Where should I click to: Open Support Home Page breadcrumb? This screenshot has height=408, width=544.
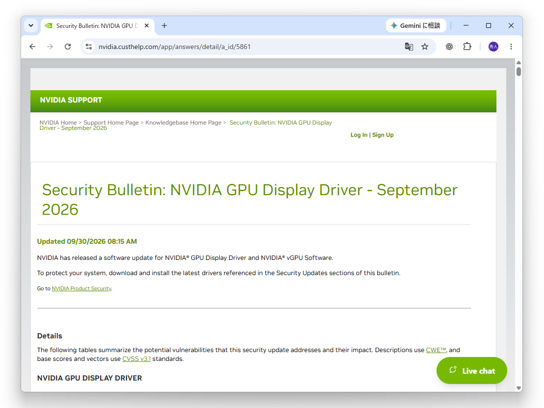[x=111, y=123]
